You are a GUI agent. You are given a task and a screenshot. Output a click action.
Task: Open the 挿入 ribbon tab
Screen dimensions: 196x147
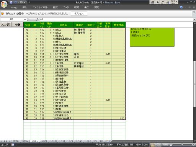24,7
